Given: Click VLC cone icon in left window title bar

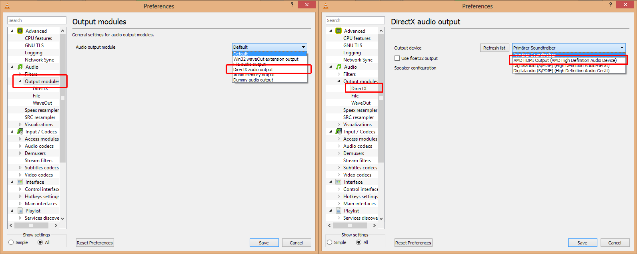Looking at the screenshot, I should pyautogui.click(x=7, y=6).
